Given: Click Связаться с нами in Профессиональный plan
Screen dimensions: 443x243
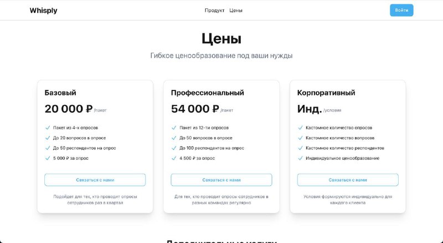Looking at the screenshot, I should (x=221, y=180).
